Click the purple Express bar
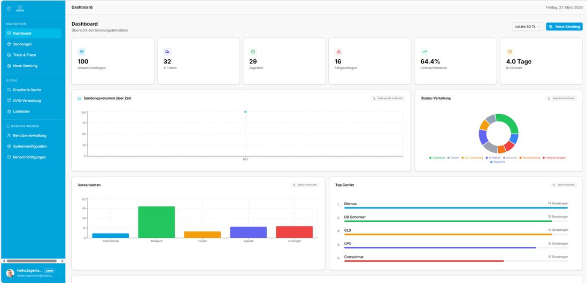Image resolution: width=587 pixels, height=283 pixels. 249,232
